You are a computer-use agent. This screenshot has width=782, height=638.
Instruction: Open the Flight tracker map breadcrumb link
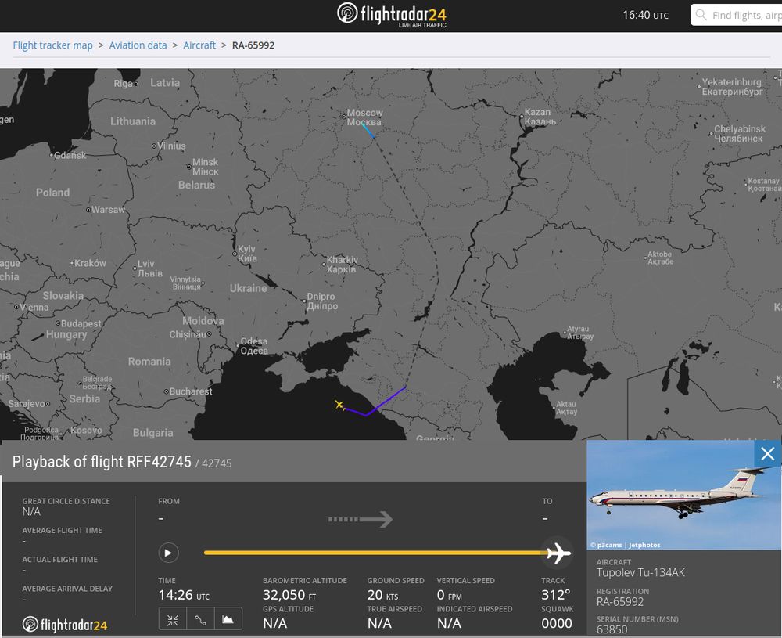point(53,45)
